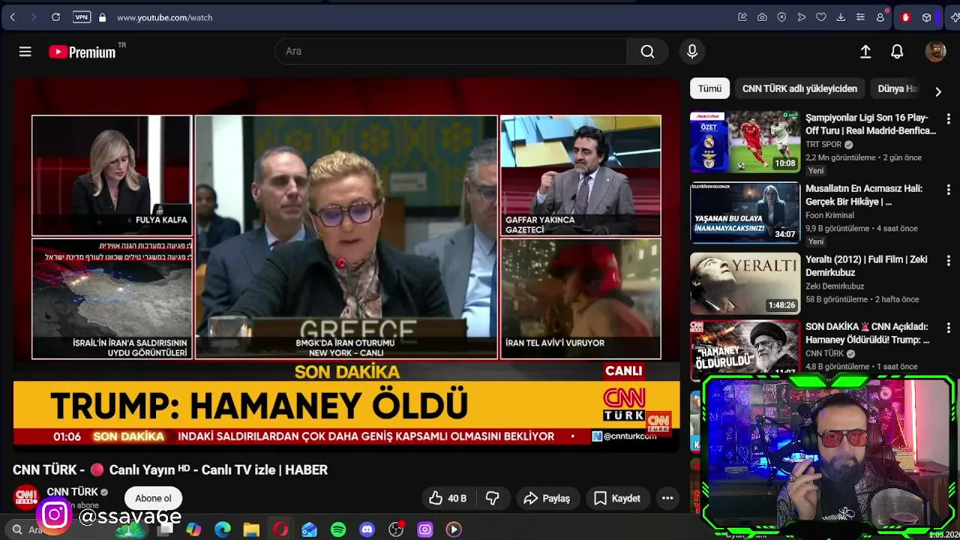Screen dimensions: 960x540
Task: Open the browser downloads icon
Action: coord(841,17)
